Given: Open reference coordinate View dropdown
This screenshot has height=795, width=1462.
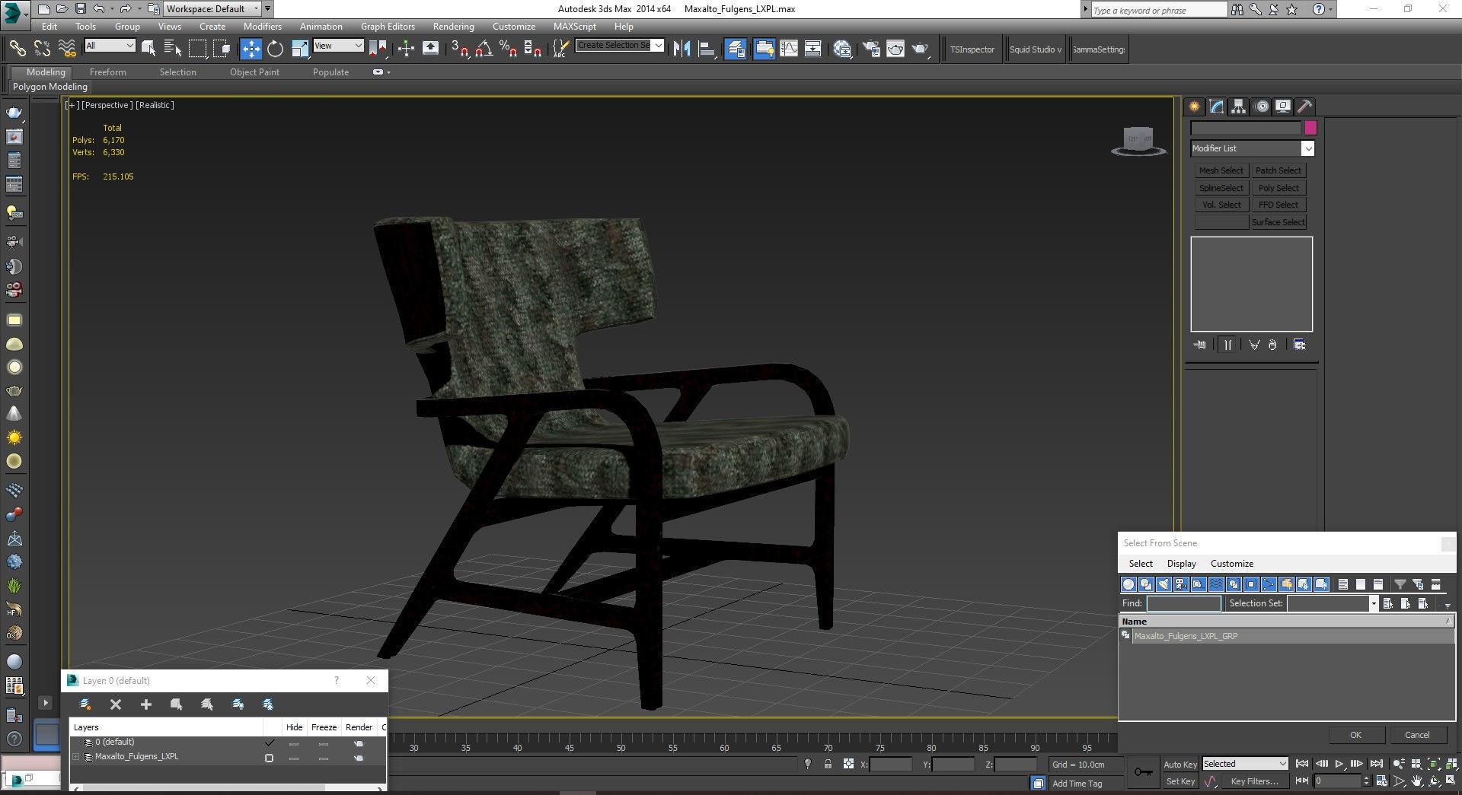Looking at the screenshot, I should click(x=338, y=46).
